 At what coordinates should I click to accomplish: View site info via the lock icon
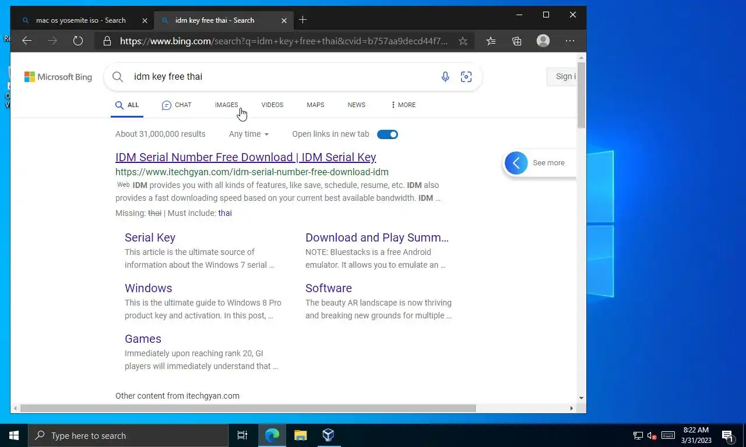point(107,41)
